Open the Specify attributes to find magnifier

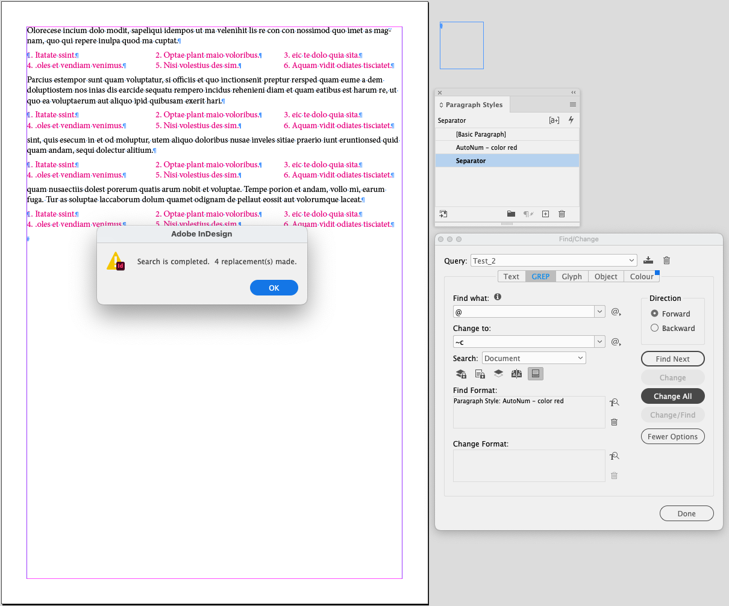(x=614, y=402)
